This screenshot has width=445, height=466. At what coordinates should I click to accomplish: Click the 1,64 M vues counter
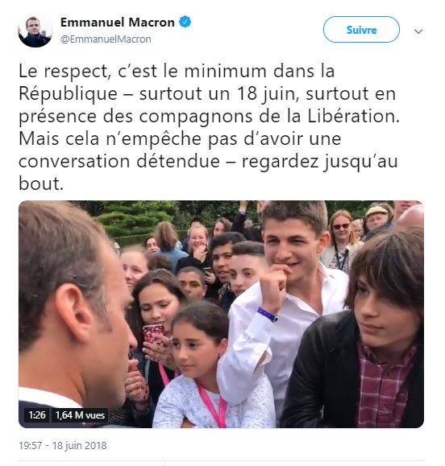coord(80,414)
